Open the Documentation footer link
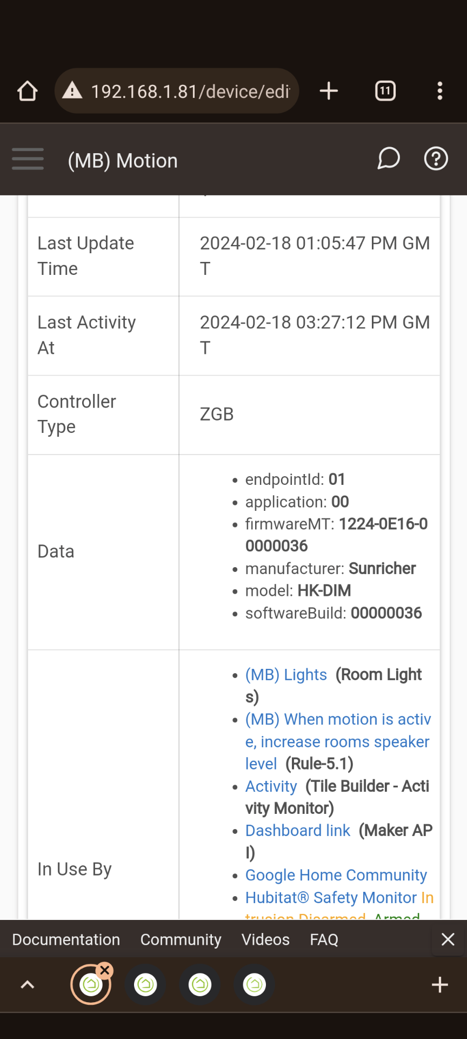Viewport: 467px width, 1039px height. (x=66, y=940)
